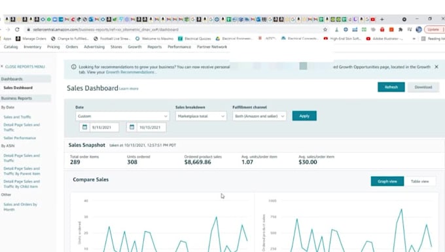Viewport: 445px width, 252px height.
Task: Click the Apply button
Action: [304, 116]
